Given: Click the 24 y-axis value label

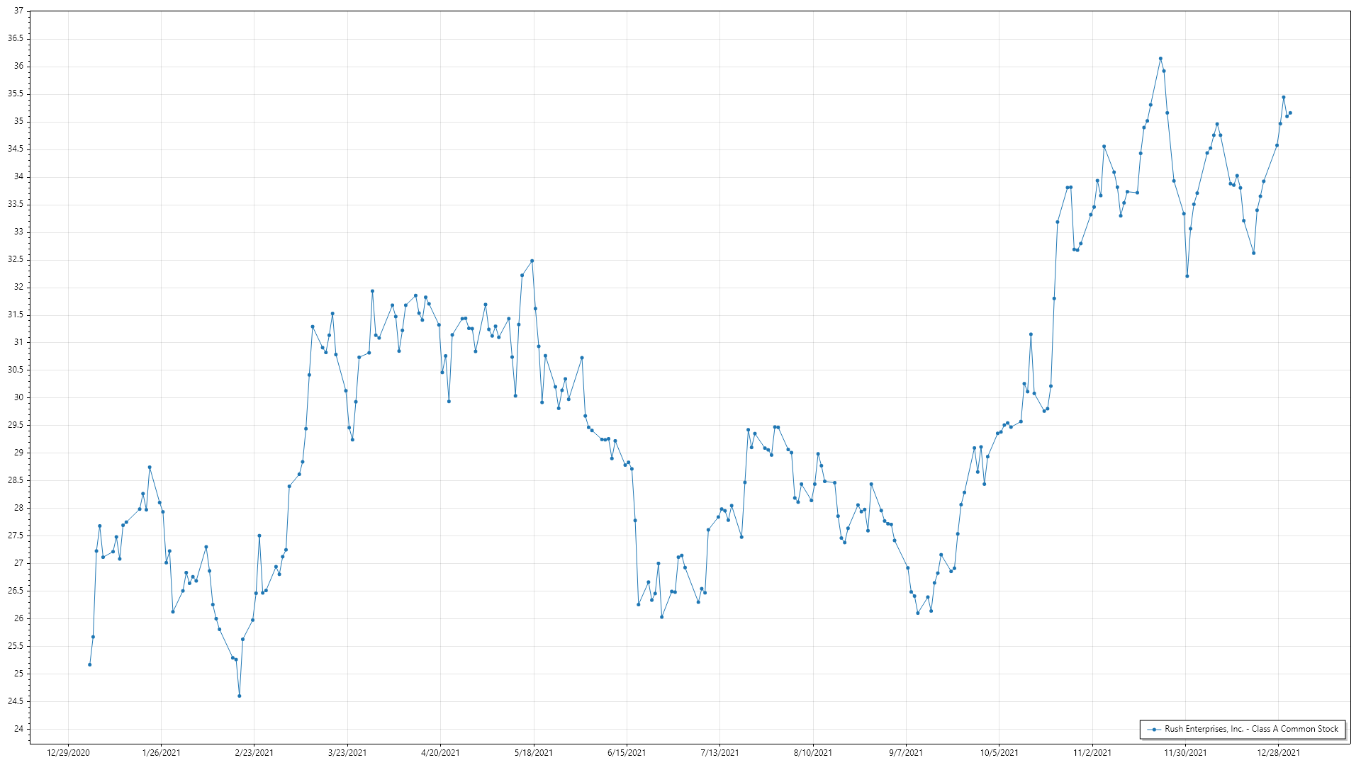Looking at the screenshot, I should (x=18, y=729).
